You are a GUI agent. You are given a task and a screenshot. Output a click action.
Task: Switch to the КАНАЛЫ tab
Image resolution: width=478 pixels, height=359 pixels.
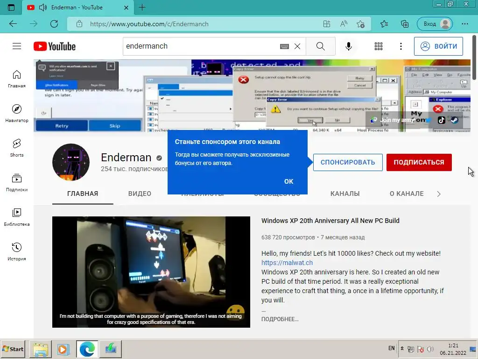coord(345,194)
